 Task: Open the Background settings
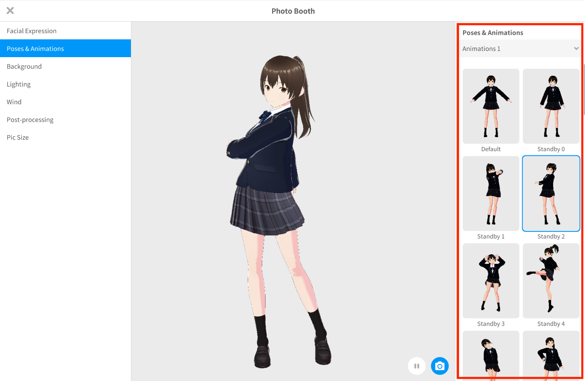point(65,66)
